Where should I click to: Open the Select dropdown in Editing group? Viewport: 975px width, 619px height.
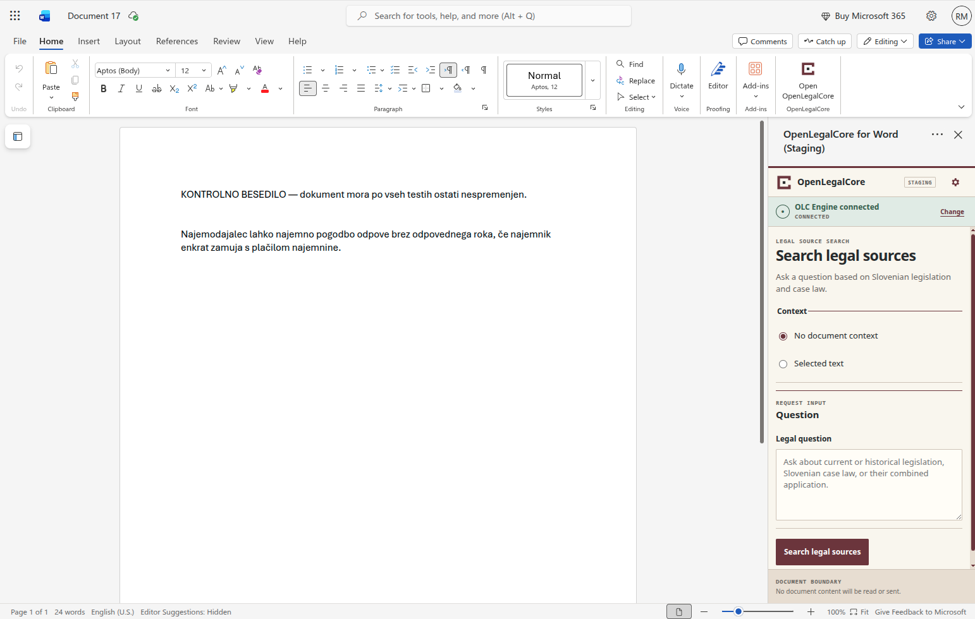(x=636, y=97)
